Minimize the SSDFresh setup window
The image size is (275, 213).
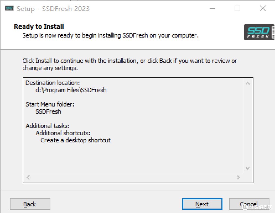coord(212,8)
